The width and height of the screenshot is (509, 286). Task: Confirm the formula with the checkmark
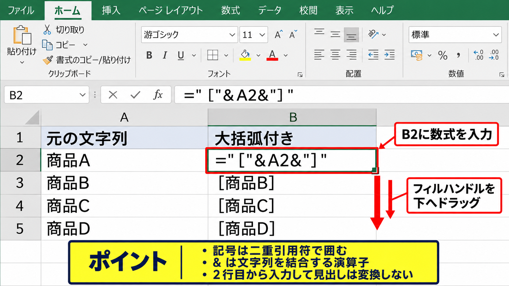point(135,95)
